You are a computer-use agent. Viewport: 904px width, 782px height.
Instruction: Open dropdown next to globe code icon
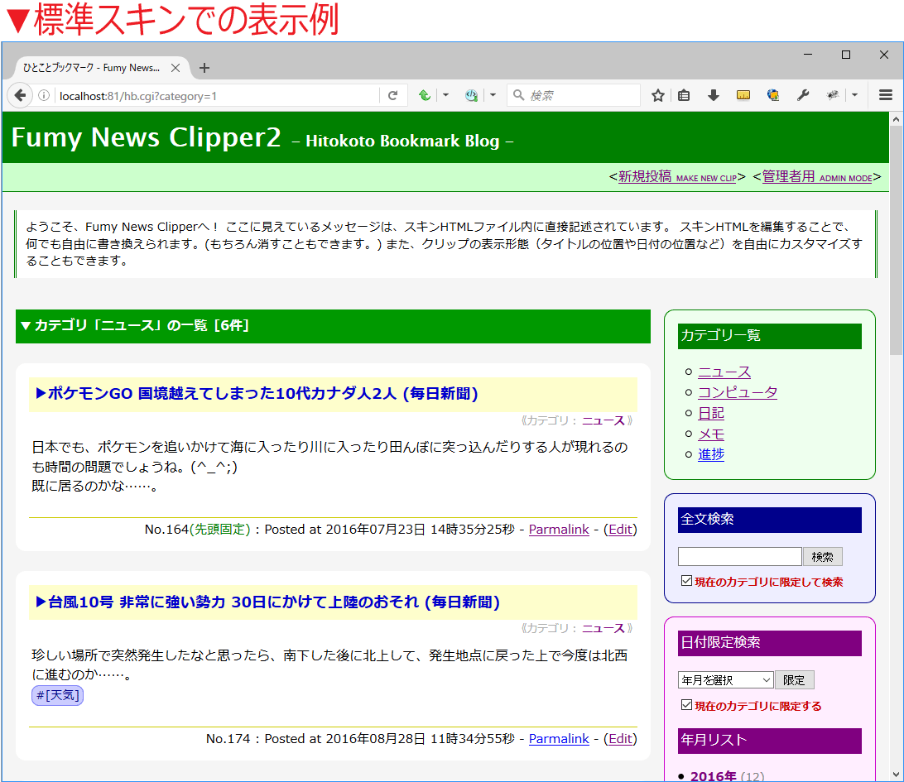493,95
